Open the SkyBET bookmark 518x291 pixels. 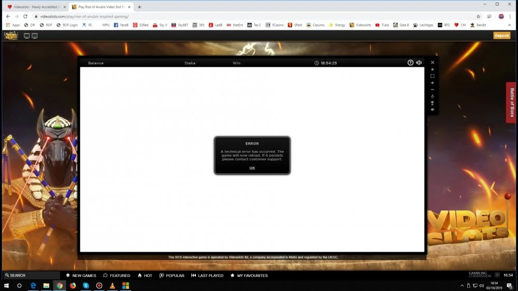180,25
